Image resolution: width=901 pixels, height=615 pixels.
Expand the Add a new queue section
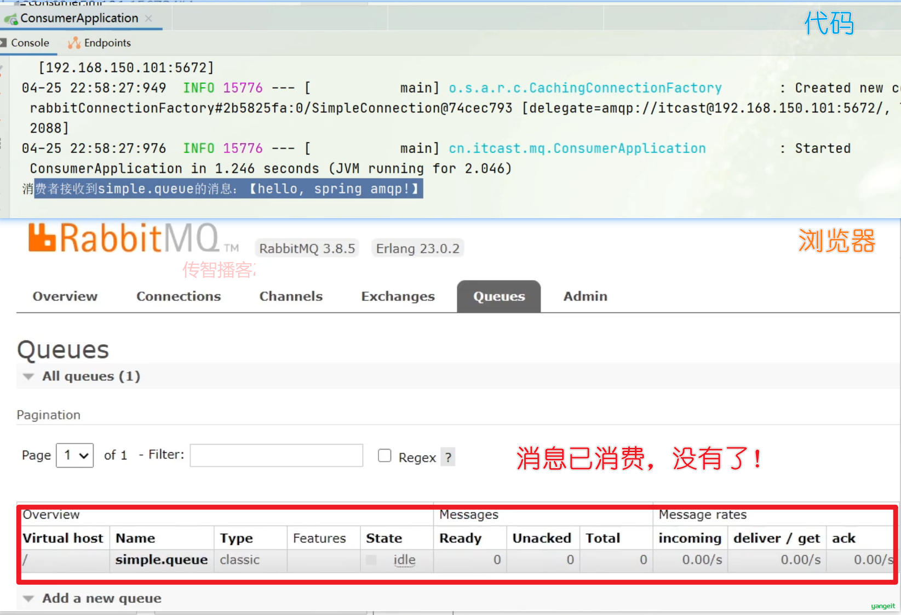pos(102,598)
